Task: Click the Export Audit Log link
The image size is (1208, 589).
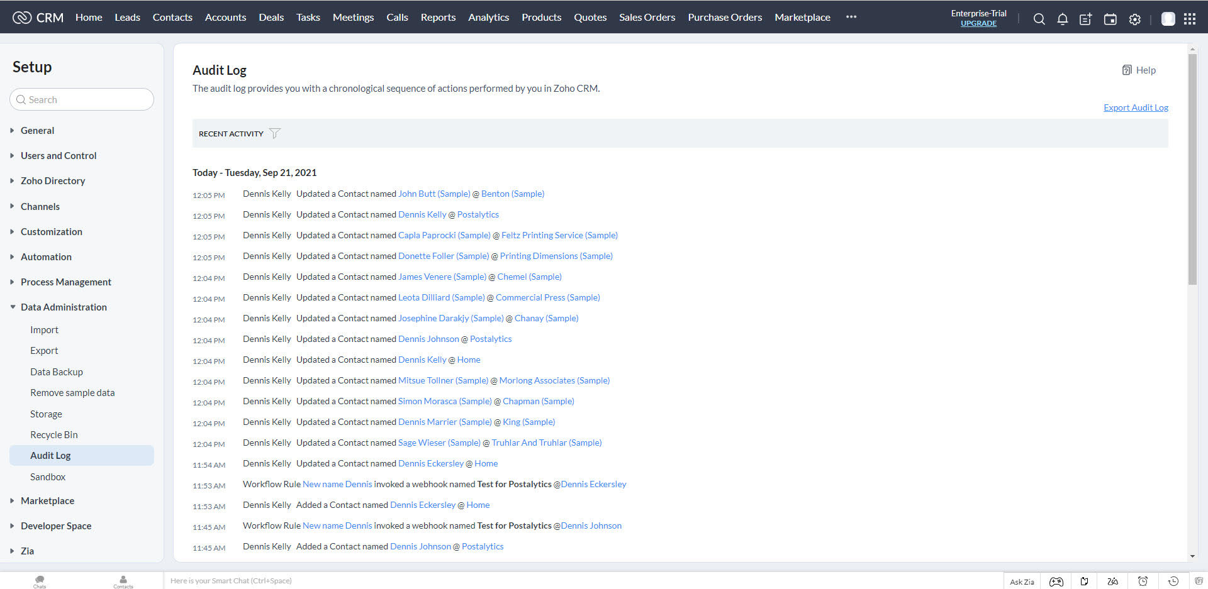Action: click(1136, 107)
